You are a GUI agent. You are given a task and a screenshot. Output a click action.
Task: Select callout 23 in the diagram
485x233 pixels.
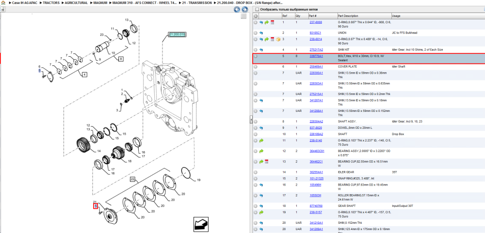tap(101, 34)
